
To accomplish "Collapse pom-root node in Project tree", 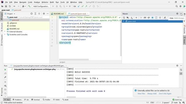I will tap(5, 17).
